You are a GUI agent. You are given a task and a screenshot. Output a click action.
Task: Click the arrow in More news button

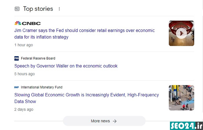115,121
